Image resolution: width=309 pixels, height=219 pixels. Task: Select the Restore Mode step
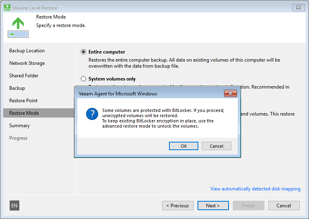point(39,113)
